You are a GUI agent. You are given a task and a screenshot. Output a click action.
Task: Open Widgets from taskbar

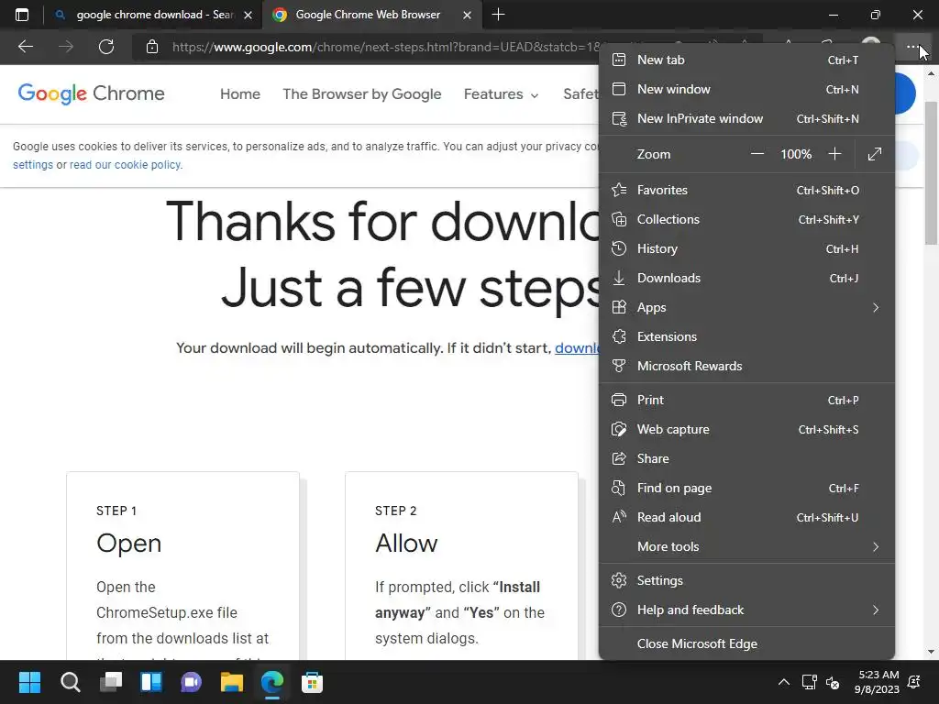pyautogui.click(x=151, y=682)
